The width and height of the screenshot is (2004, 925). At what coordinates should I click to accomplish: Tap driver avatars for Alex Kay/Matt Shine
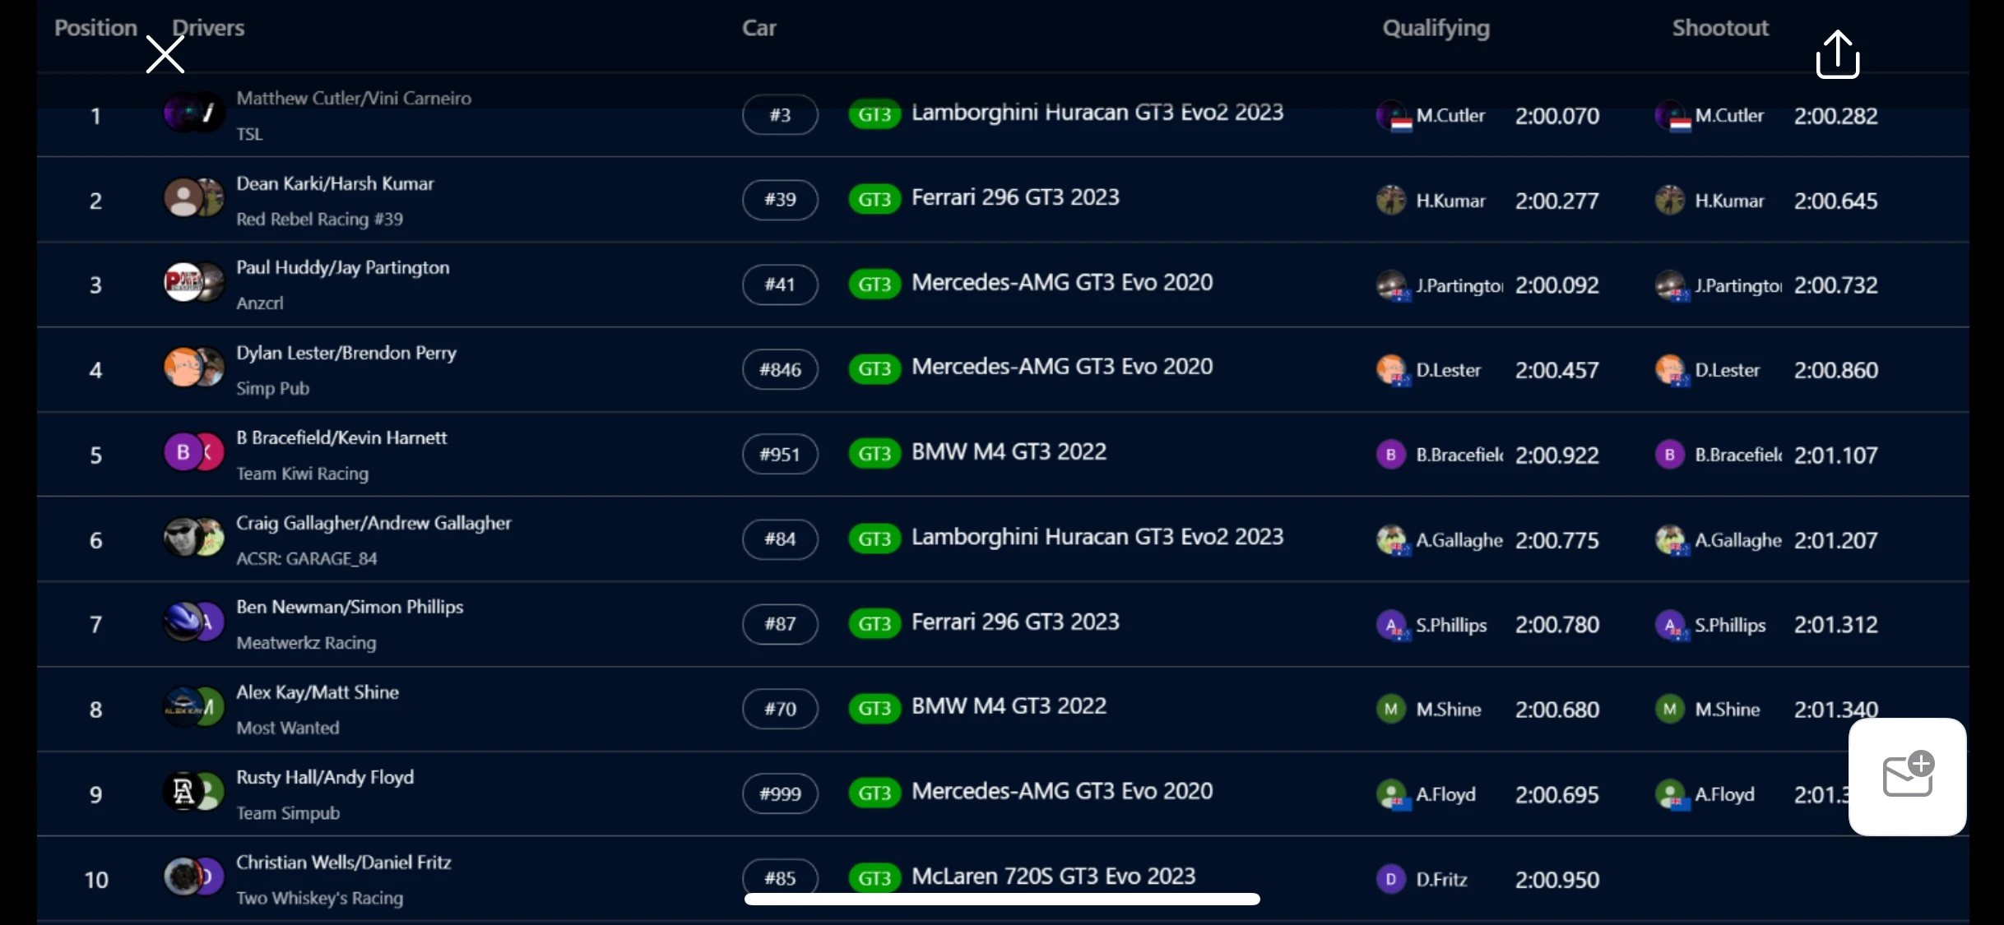tap(194, 707)
